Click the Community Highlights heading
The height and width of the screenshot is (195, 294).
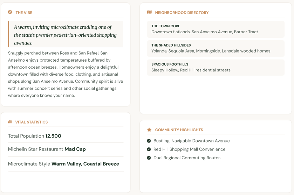[x=179, y=130]
